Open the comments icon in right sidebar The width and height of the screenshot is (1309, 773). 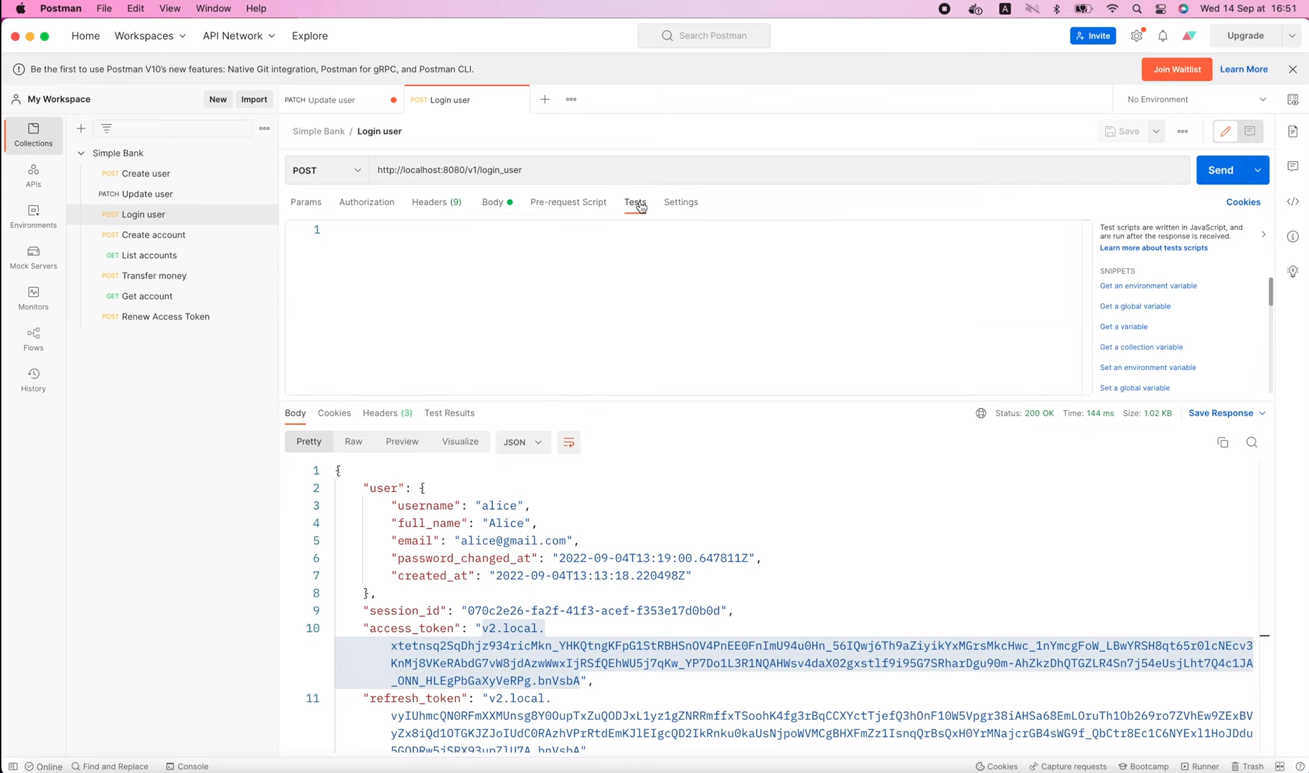click(1292, 166)
